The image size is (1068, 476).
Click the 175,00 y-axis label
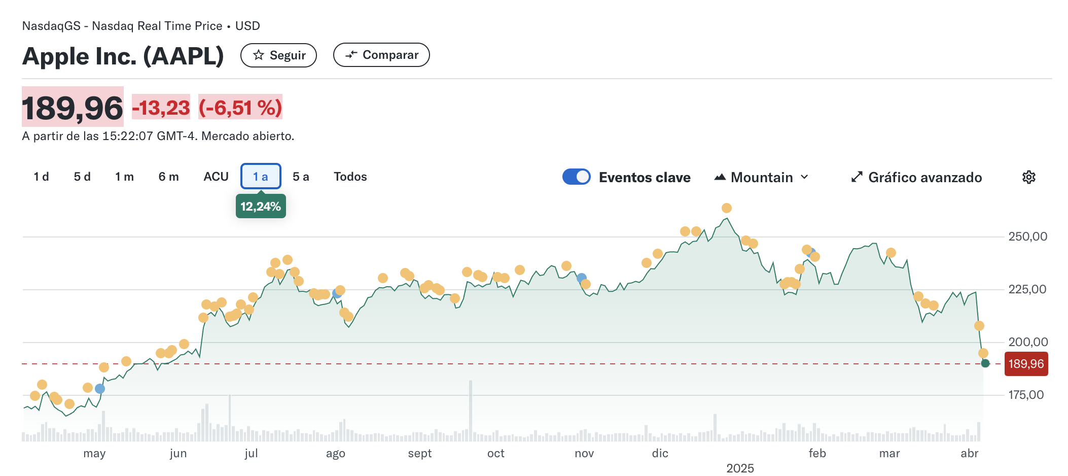click(1026, 395)
